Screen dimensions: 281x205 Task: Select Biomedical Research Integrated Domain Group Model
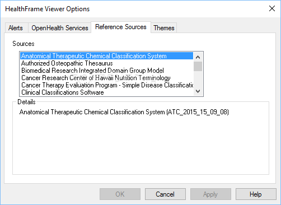(x=106, y=71)
